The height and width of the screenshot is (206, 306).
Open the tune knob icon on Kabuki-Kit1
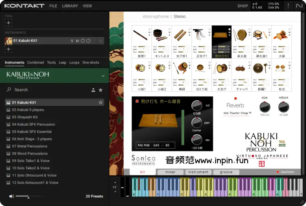pyautogui.click(x=83, y=41)
